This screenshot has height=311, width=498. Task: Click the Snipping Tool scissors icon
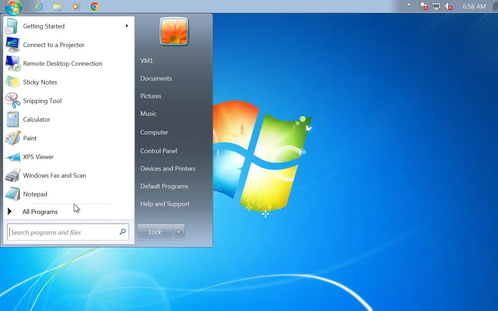click(x=13, y=101)
